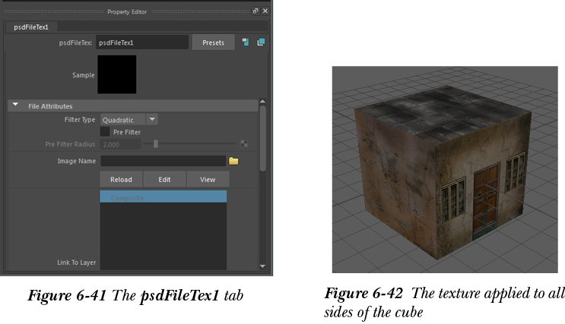Click the black Sample swatch preview
The image size is (565, 324).
tap(116, 74)
